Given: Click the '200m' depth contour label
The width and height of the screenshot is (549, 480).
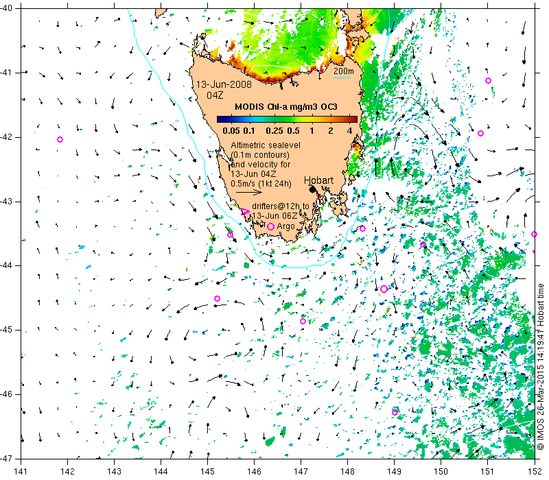Looking at the screenshot, I should coord(344,71).
